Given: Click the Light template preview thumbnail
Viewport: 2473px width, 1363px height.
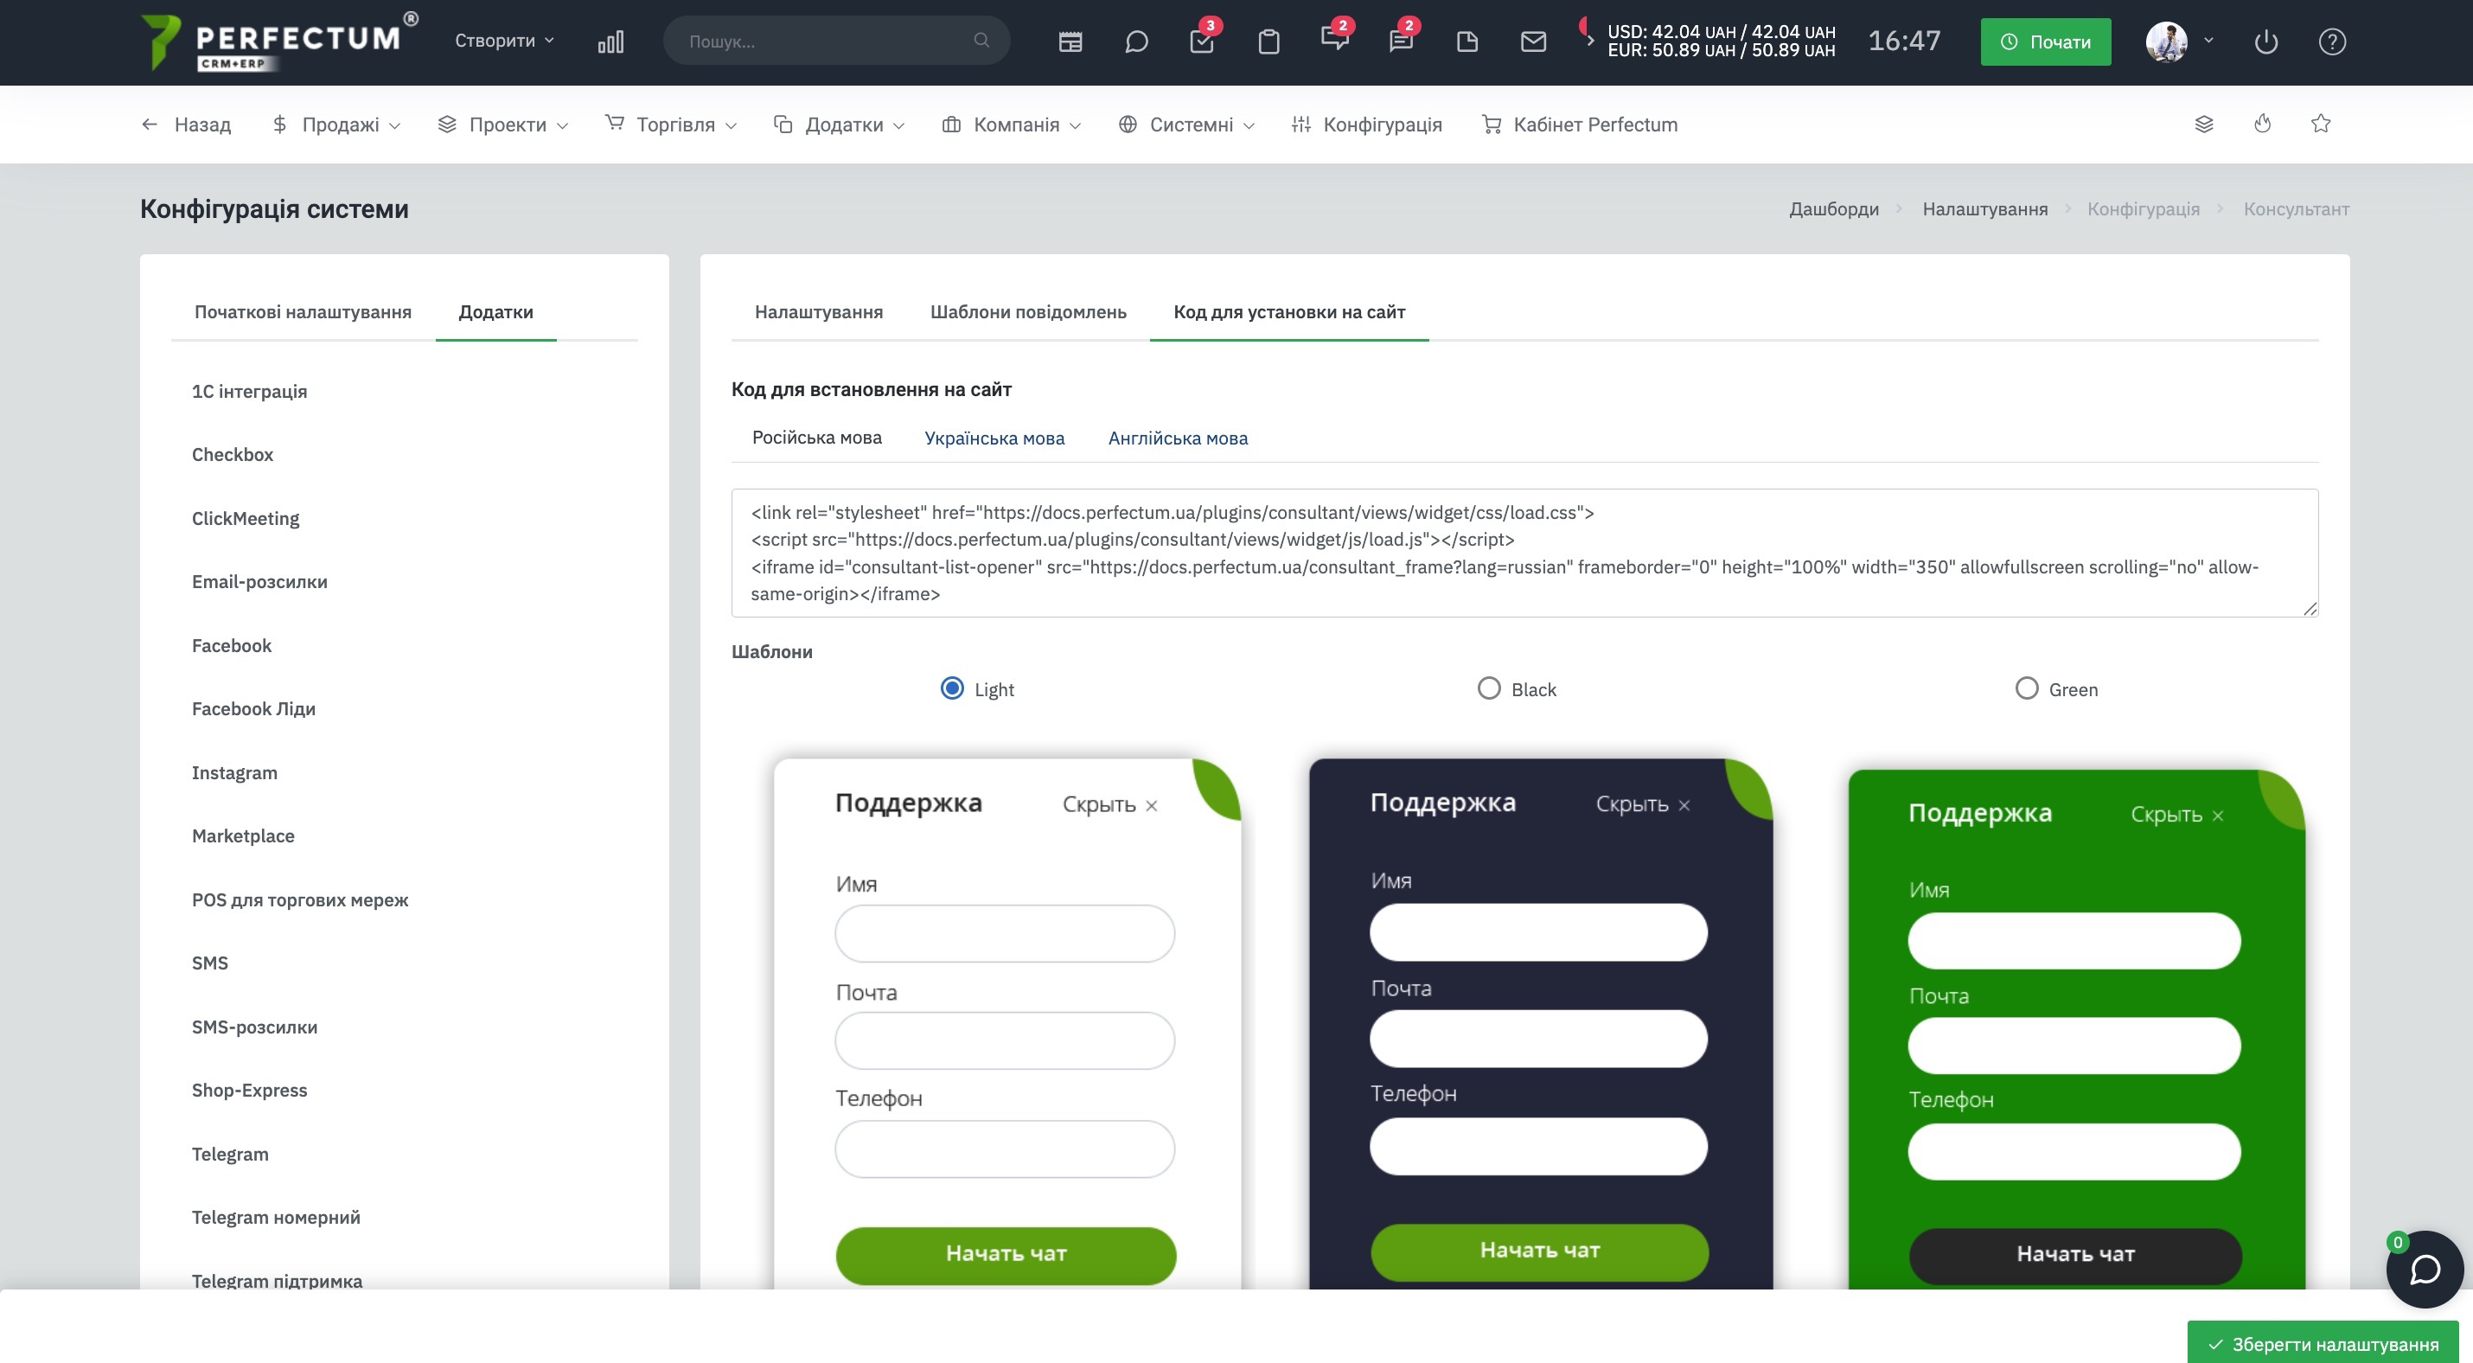Looking at the screenshot, I should (x=1007, y=1023).
